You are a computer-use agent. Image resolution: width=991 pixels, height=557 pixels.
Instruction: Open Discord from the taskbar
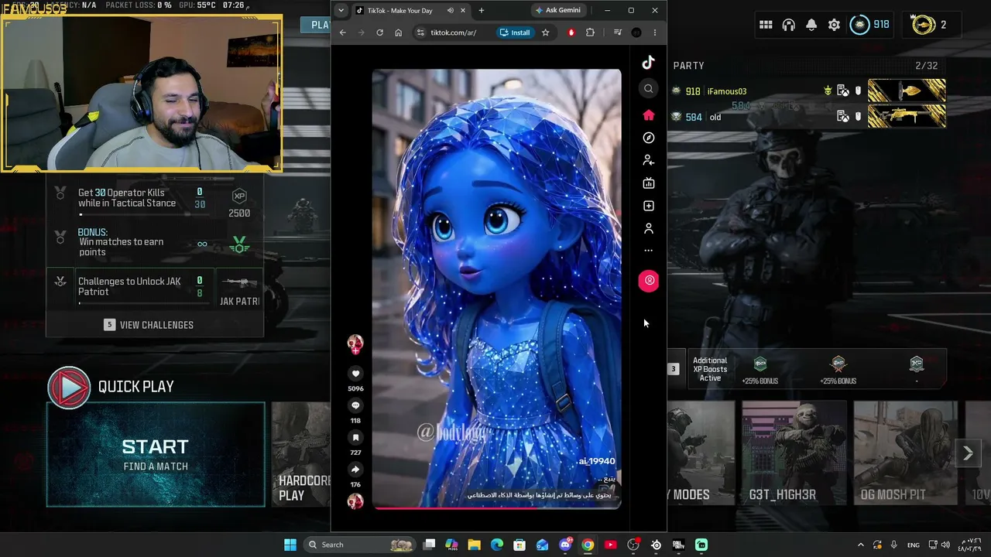coord(566,545)
